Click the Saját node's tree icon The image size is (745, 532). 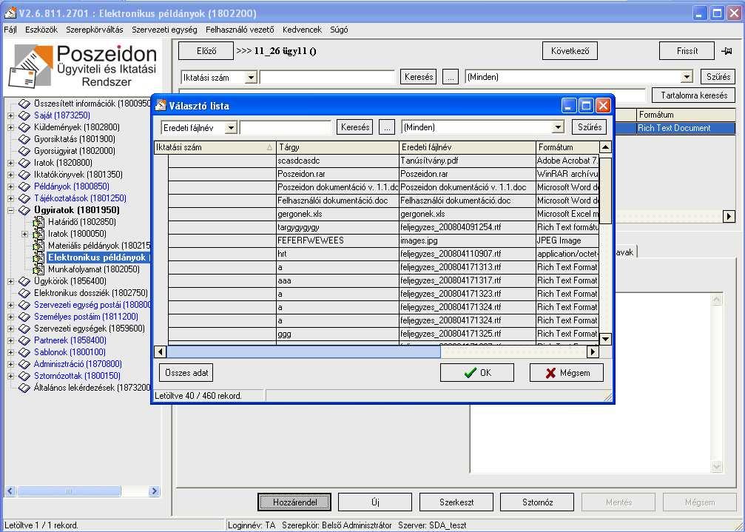click(x=24, y=115)
